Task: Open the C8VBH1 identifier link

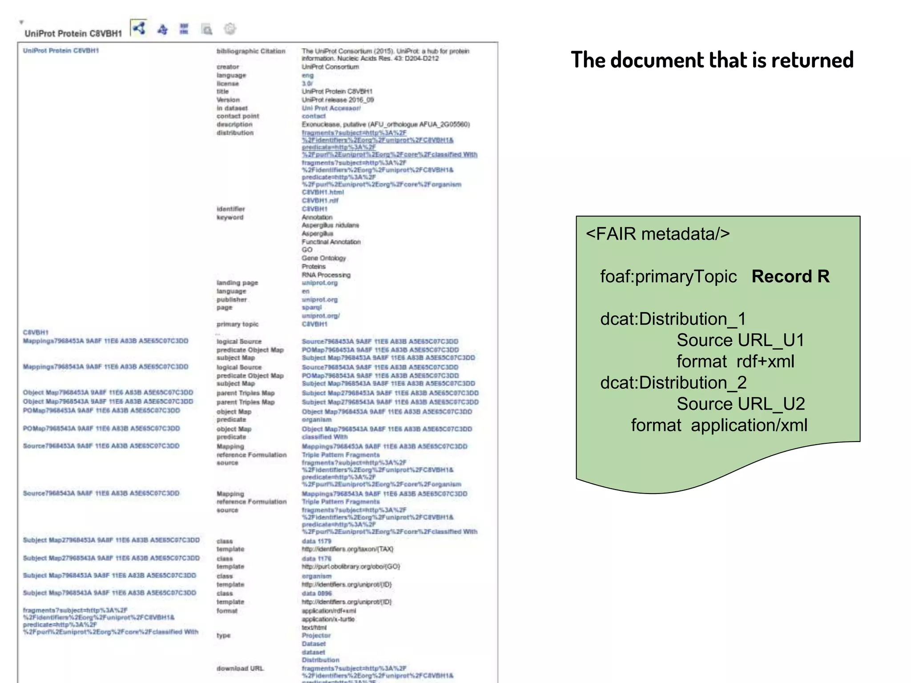Action: pos(314,209)
